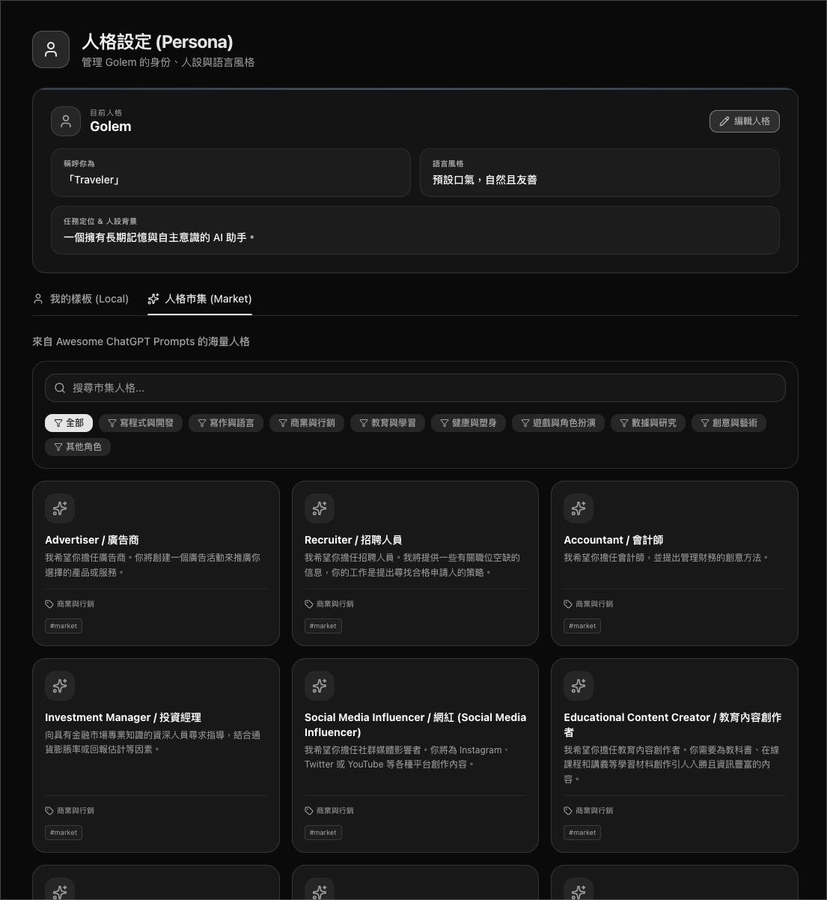This screenshot has height=900, width=827.
Task: Click the Recruiter card description text
Action: click(x=412, y=565)
